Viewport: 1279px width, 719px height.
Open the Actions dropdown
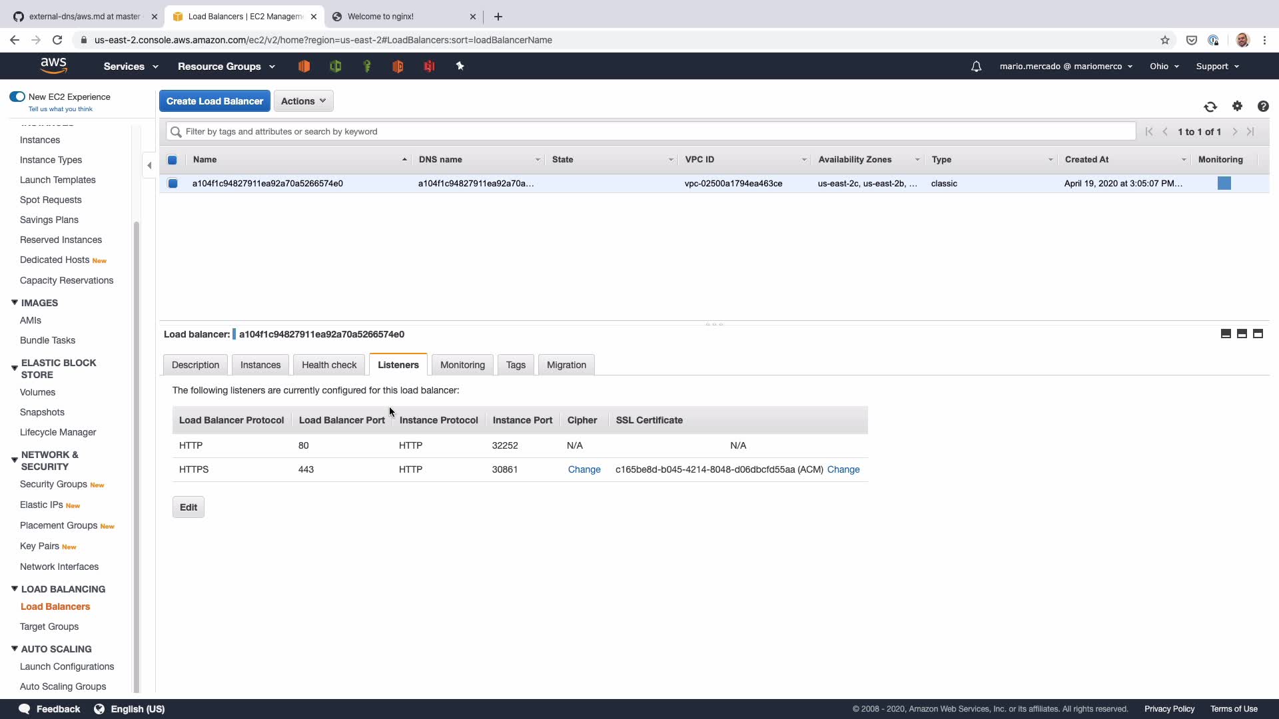[x=303, y=101]
